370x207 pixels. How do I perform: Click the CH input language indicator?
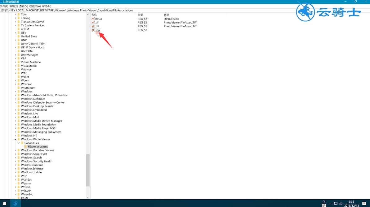[324, 201]
